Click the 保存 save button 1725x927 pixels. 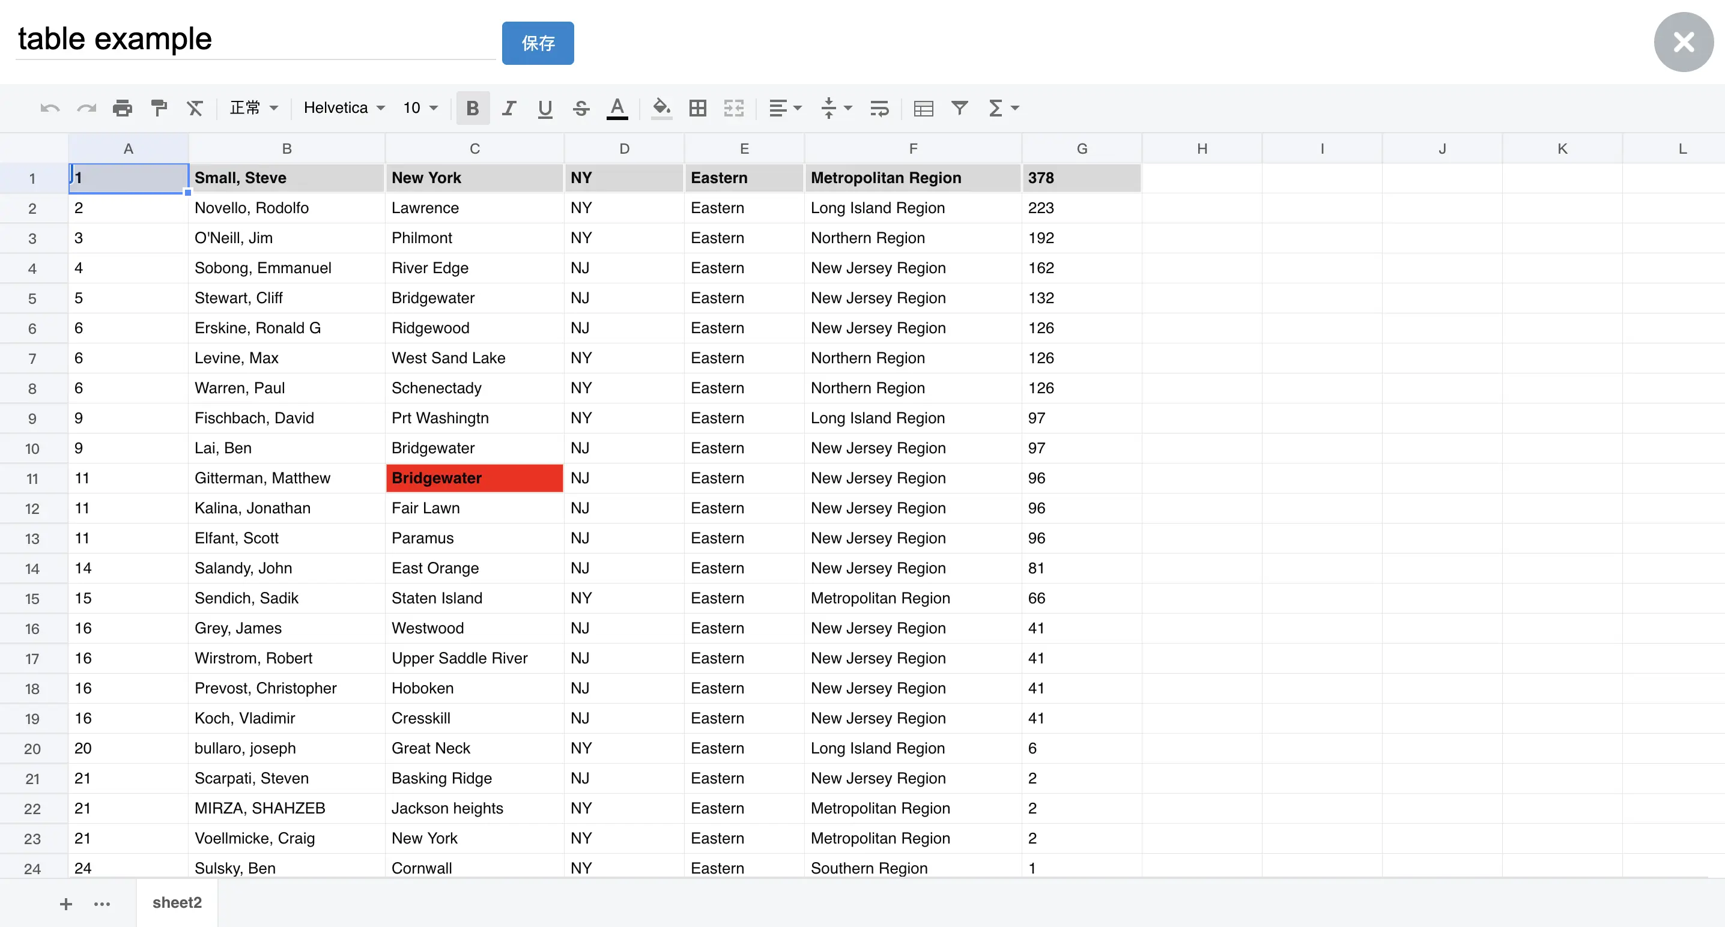pos(538,43)
